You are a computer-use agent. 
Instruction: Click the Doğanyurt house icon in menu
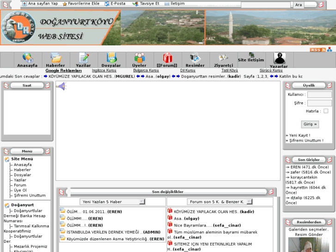(7, 205)
